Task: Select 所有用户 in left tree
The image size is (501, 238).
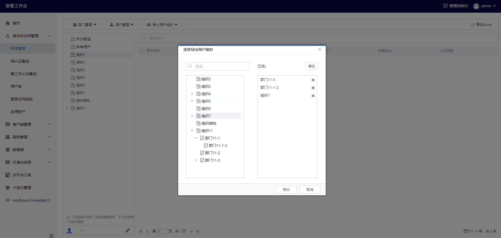Action: (83, 47)
